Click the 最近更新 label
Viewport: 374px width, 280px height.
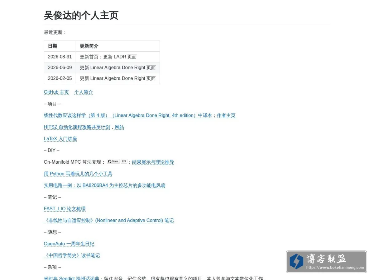pos(55,32)
